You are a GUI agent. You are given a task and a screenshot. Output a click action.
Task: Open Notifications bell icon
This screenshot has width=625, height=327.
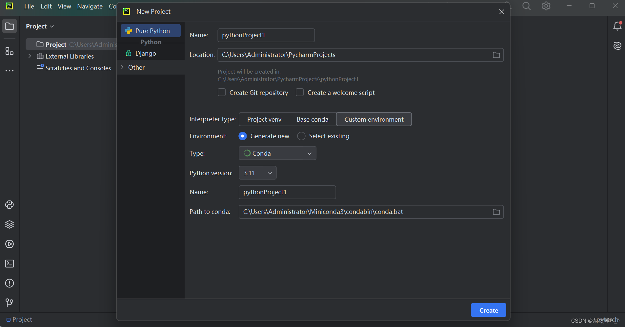tap(617, 26)
